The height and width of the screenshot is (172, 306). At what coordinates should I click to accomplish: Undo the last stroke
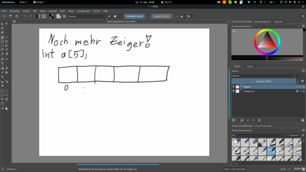[x=24, y=16]
